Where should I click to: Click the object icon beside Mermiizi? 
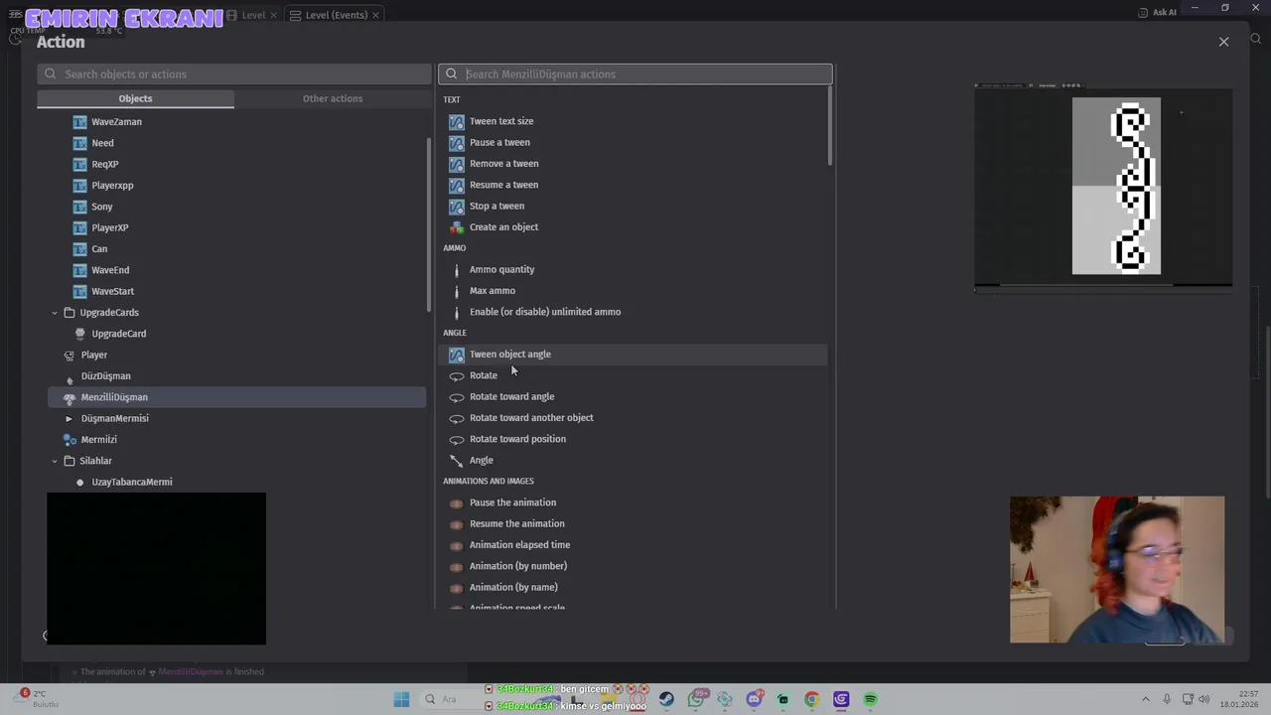69,439
